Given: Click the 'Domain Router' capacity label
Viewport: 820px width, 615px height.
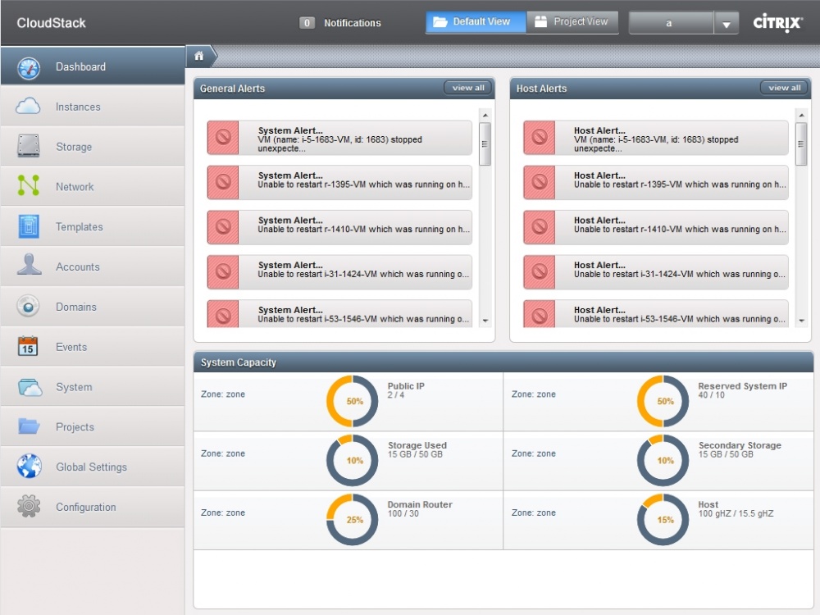Looking at the screenshot, I should click(x=420, y=504).
